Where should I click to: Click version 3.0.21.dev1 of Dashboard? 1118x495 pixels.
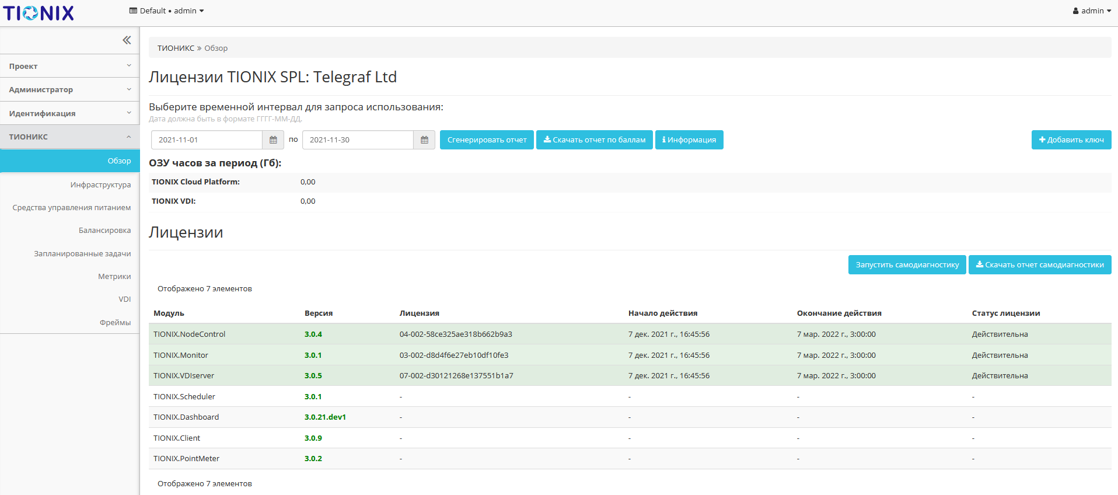325,417
